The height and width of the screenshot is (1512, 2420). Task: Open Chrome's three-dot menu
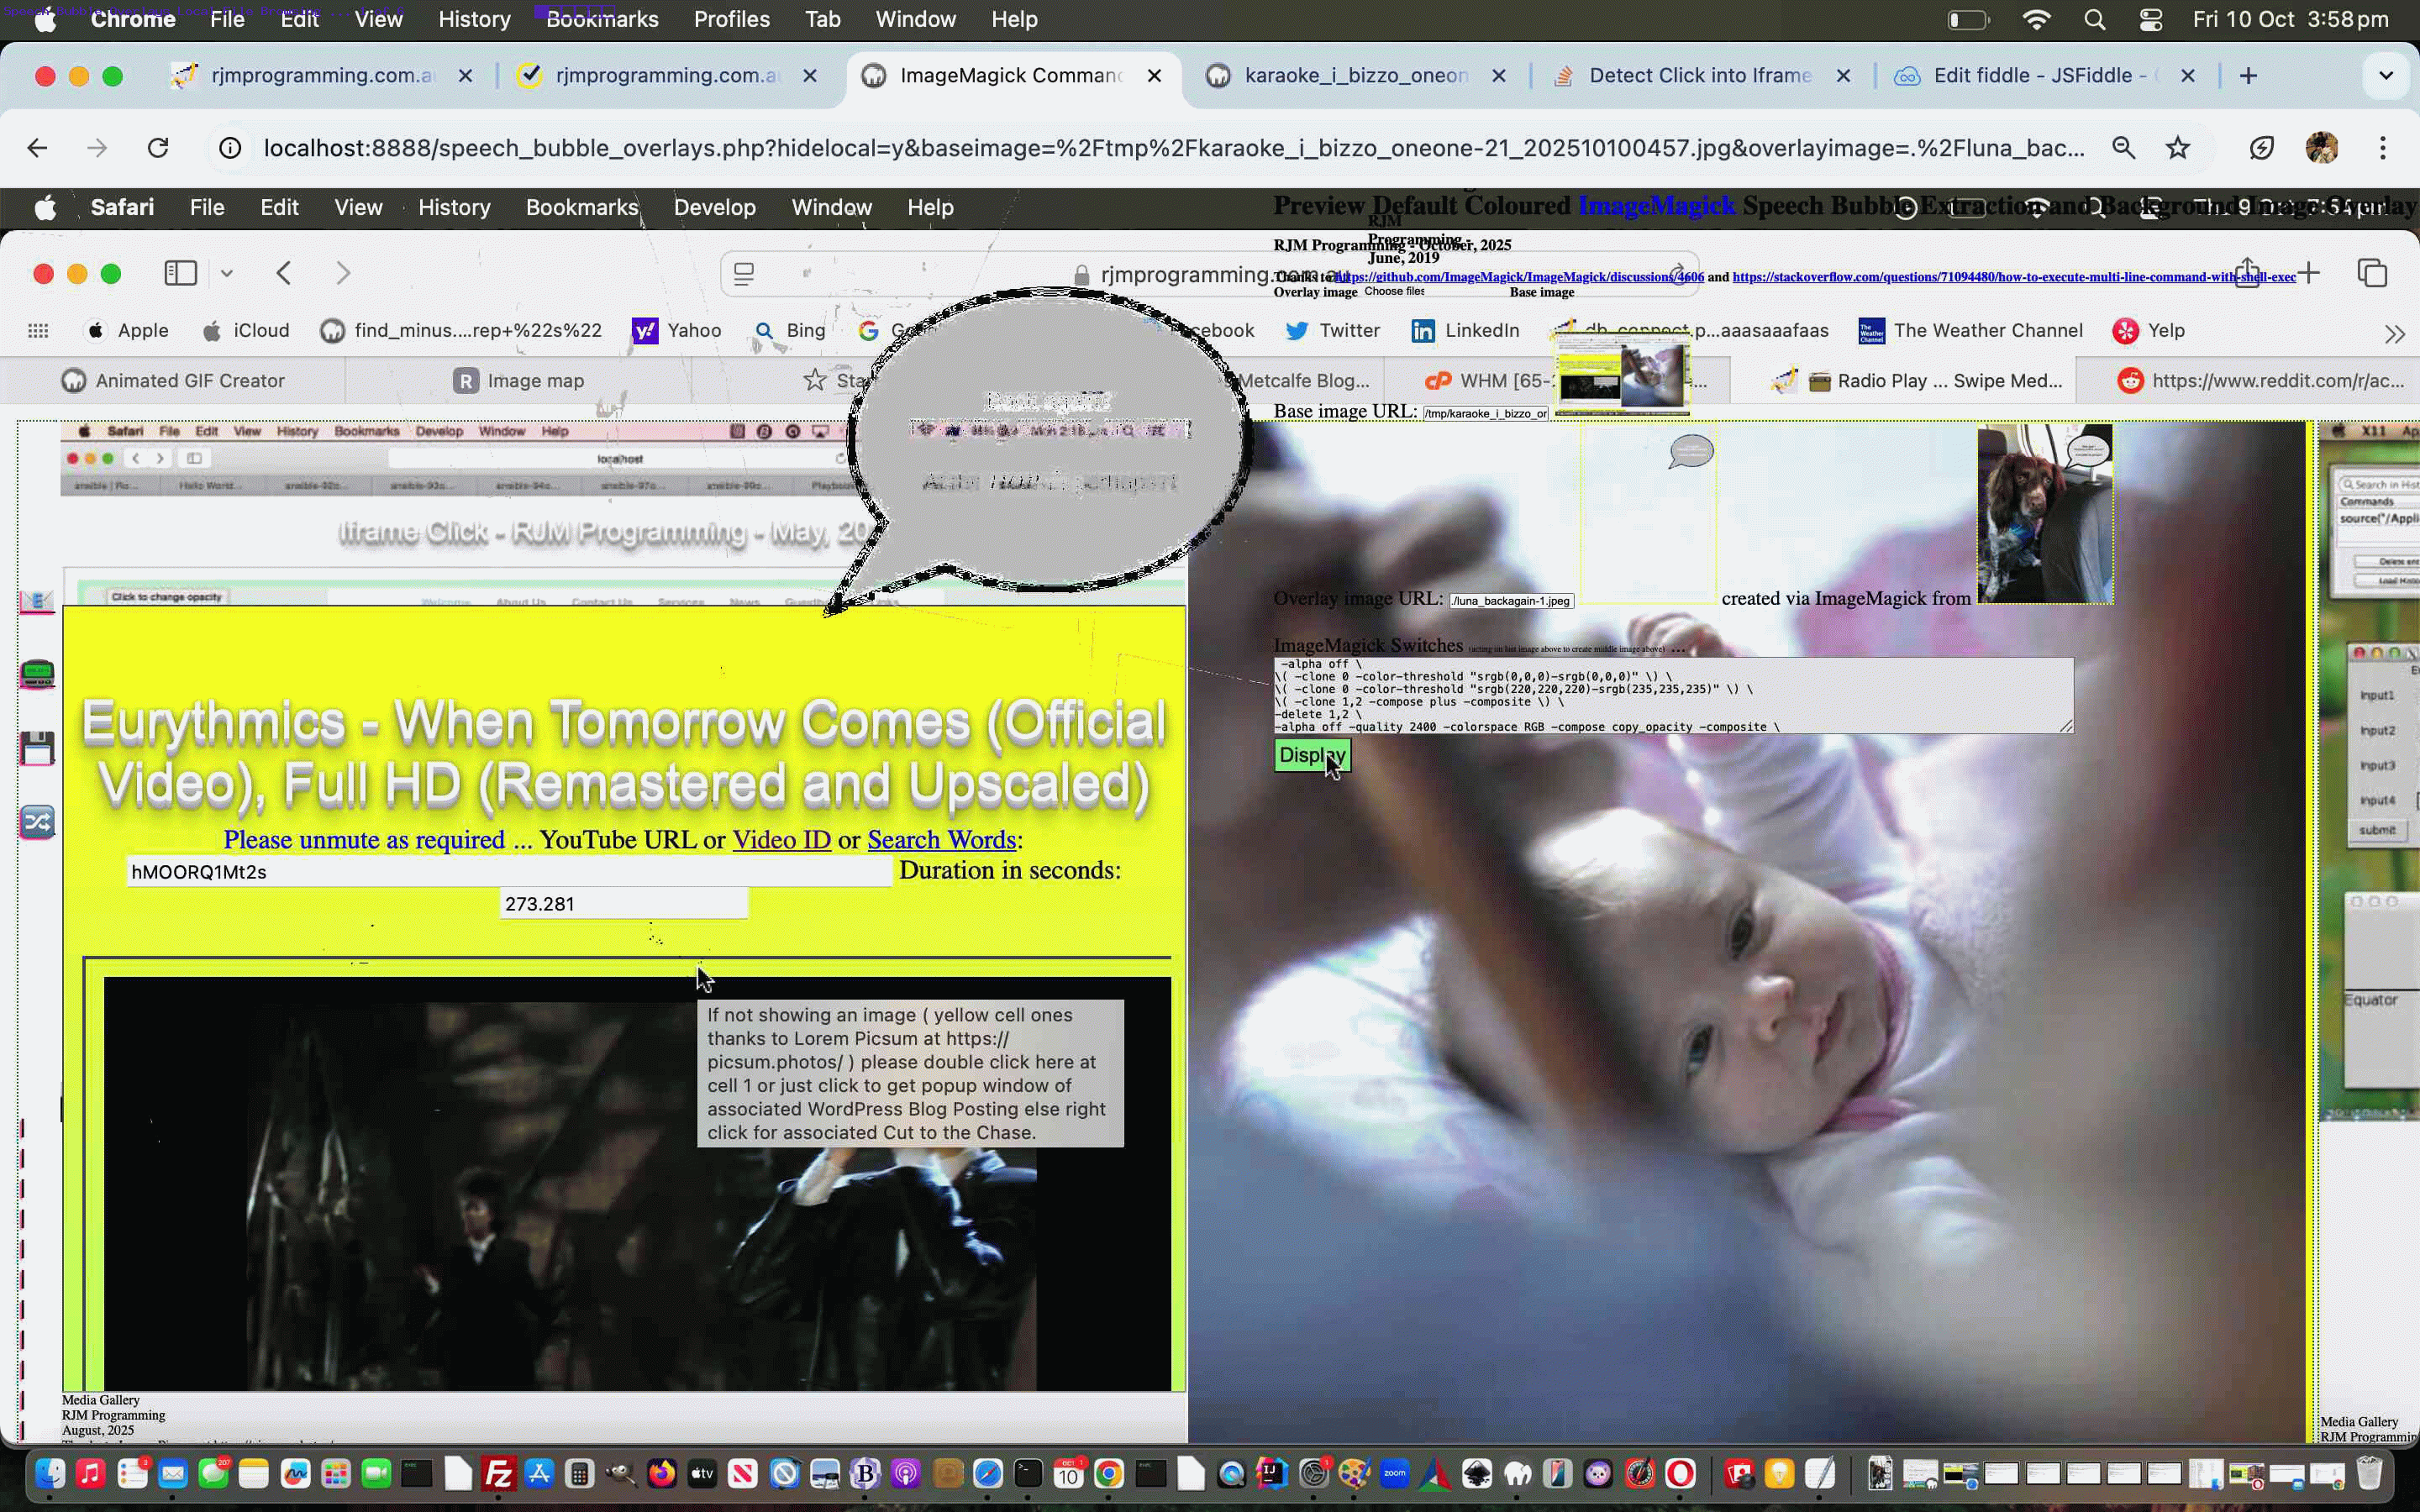click(2383, 148)
